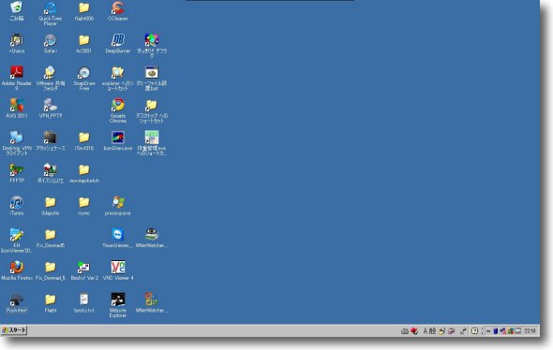Open the FFFTP desktop shortcut
Screen dimensions: 553x350
click(x=17, y=173)
